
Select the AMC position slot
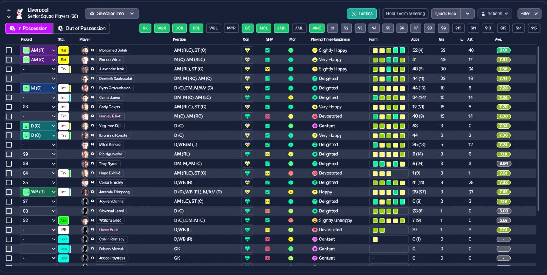click(x=317, y=29)
